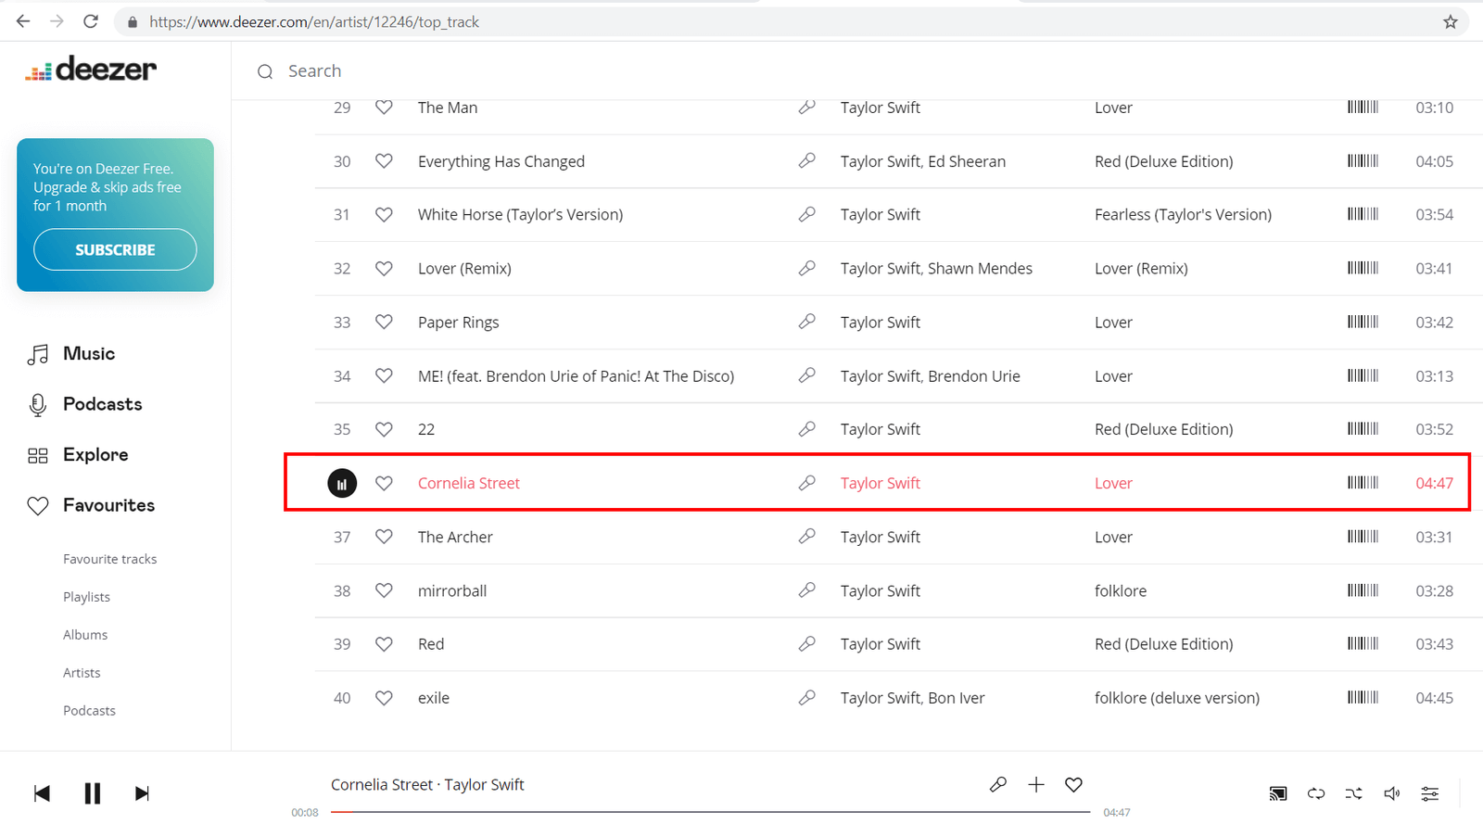This screenshot has width=1483, height=824.
Task: Like mirrorball with heart icon
Action: [384, 590]
